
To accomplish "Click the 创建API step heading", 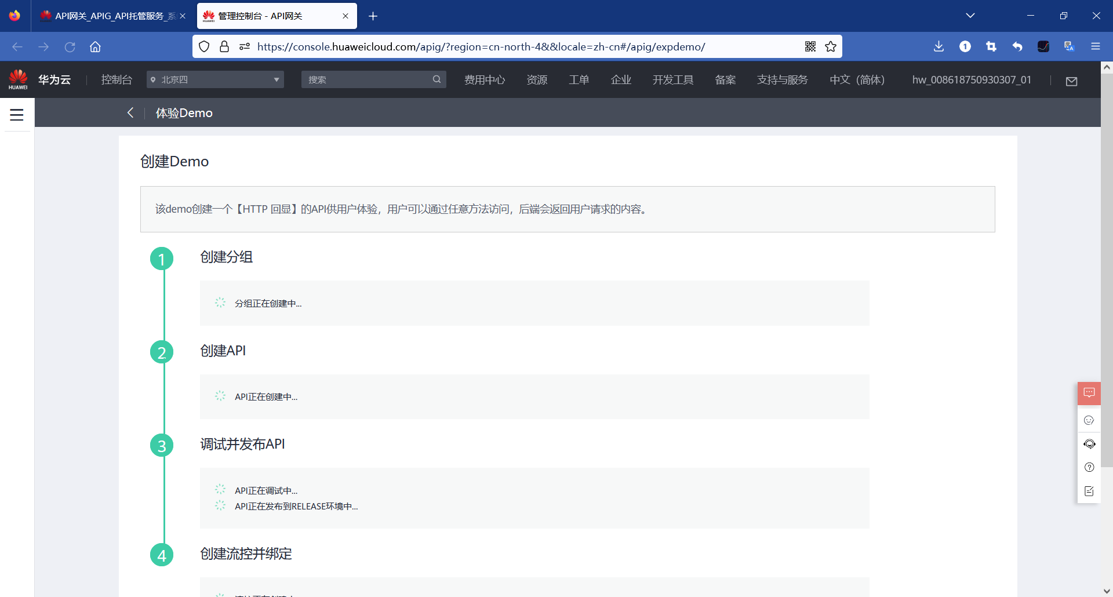I will tap(223, 351).
